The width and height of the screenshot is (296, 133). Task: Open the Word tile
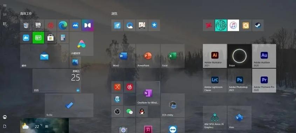[x=123, y=56]
